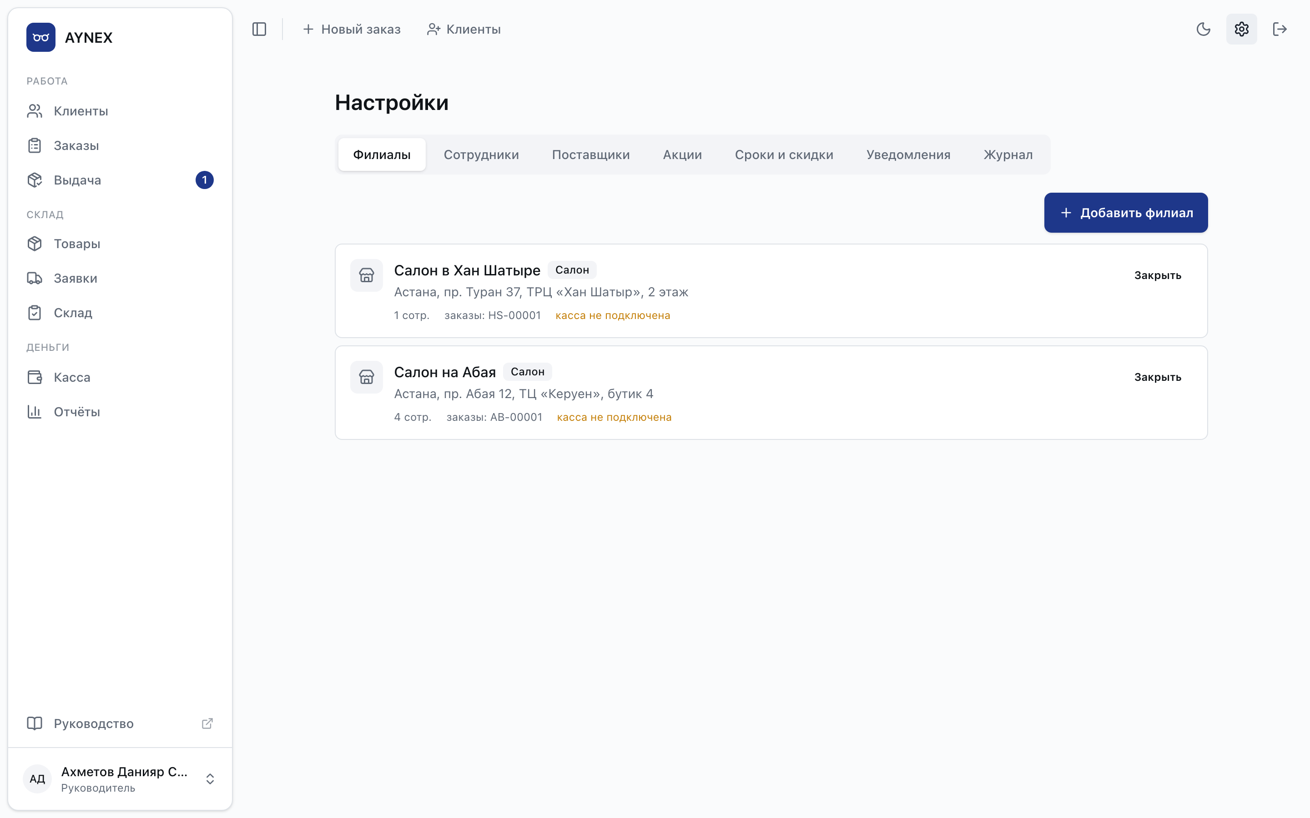The image size is (1310, 818).
Task: Open the Сроки и скидки tab
Action: (784, 155)
